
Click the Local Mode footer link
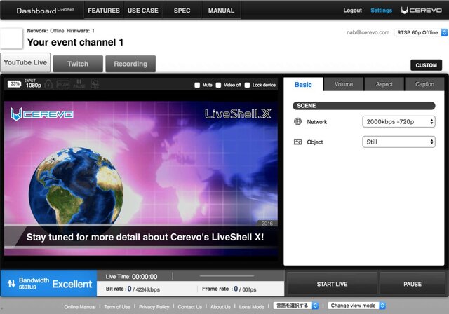(252, 307)
